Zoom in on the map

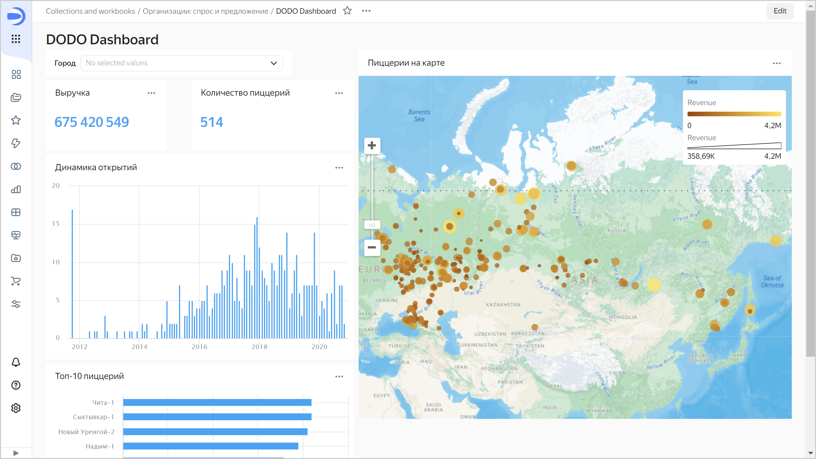pyautogui.click(x=372, y=146)
